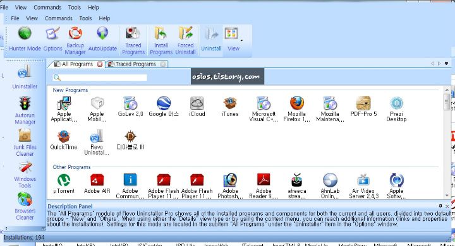Select the Microsoft Visual C++ program icon

pyautogui.click(x=264, y=103)
